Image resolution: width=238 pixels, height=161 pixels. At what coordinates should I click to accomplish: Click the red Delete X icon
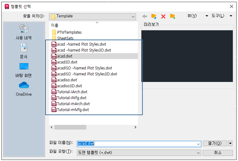point(163,16)
